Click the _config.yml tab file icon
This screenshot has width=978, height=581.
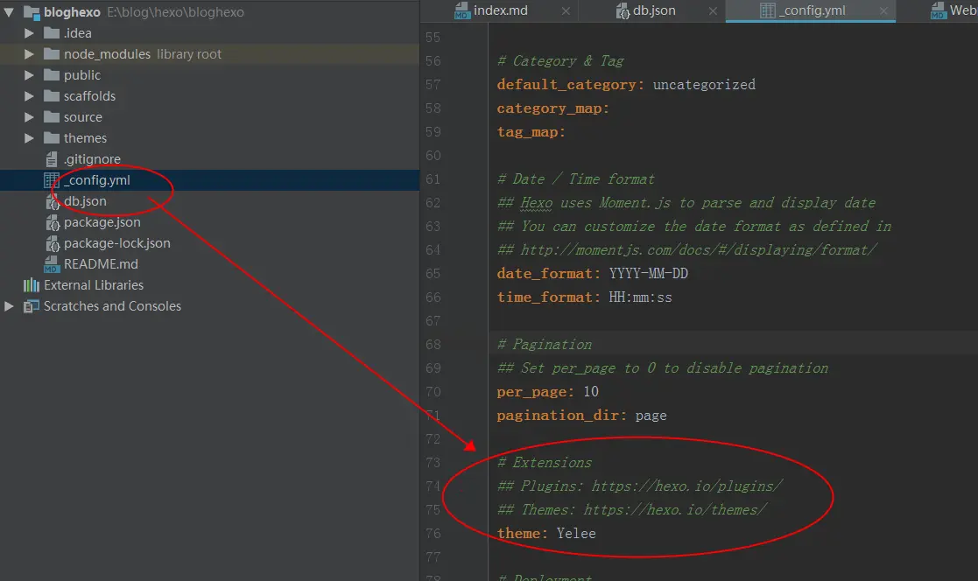768,10
